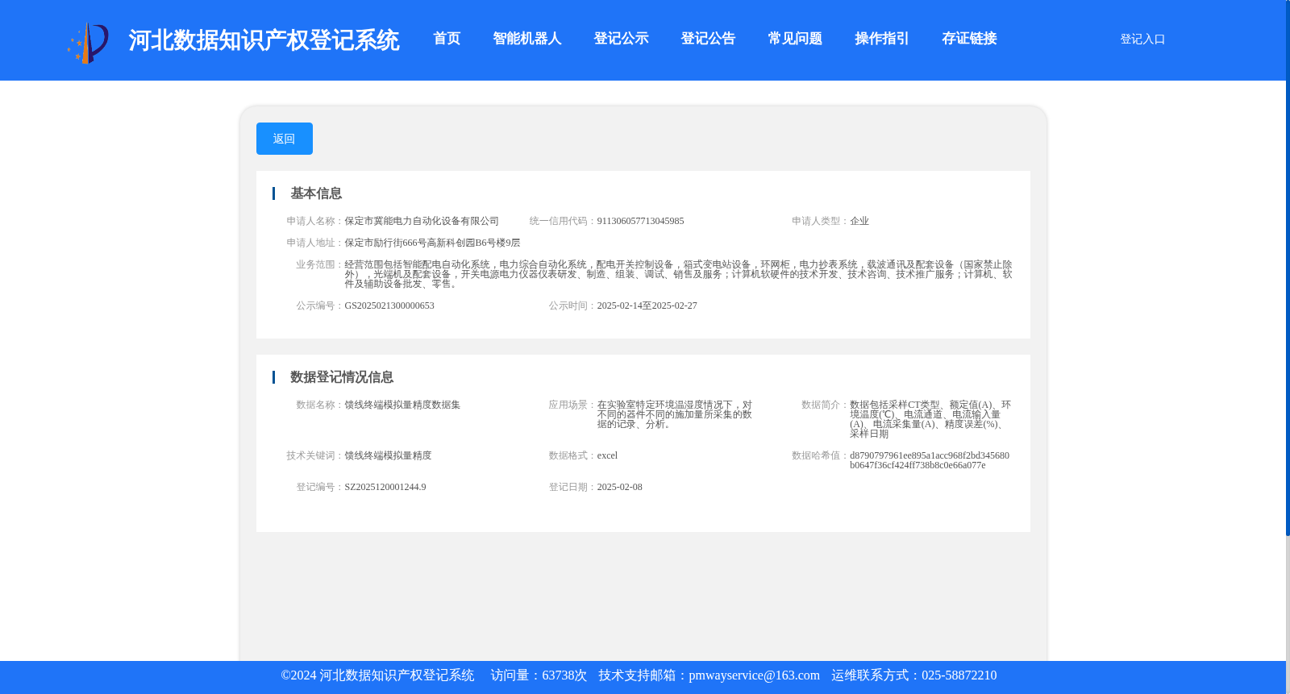Select data format value excel

(x=607, y=455)
